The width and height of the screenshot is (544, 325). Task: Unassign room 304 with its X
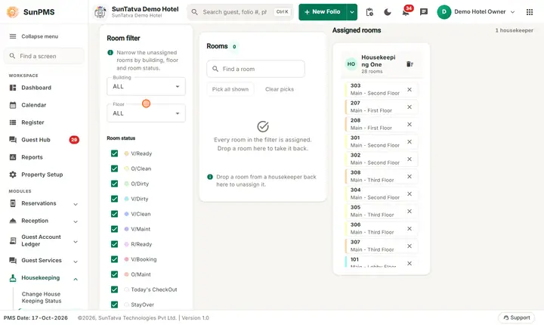coord(410,193)
